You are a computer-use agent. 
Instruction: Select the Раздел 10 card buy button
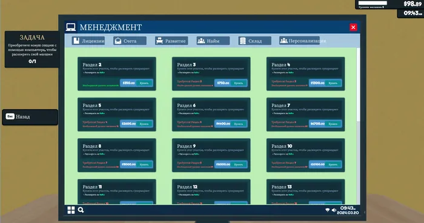(325, 164)
